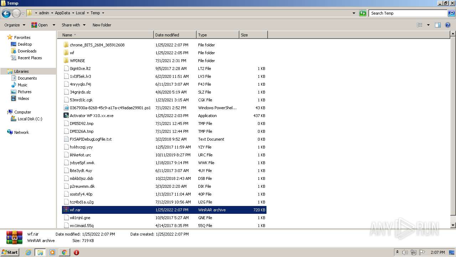Select file jvbye5pf.wwk
The image size is (456, 257).
click(x=82, y=163)
